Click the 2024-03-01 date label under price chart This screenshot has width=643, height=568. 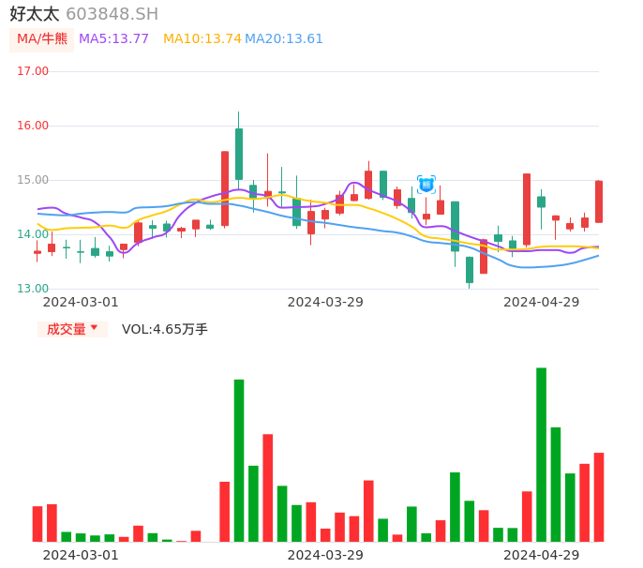[81, 302]
